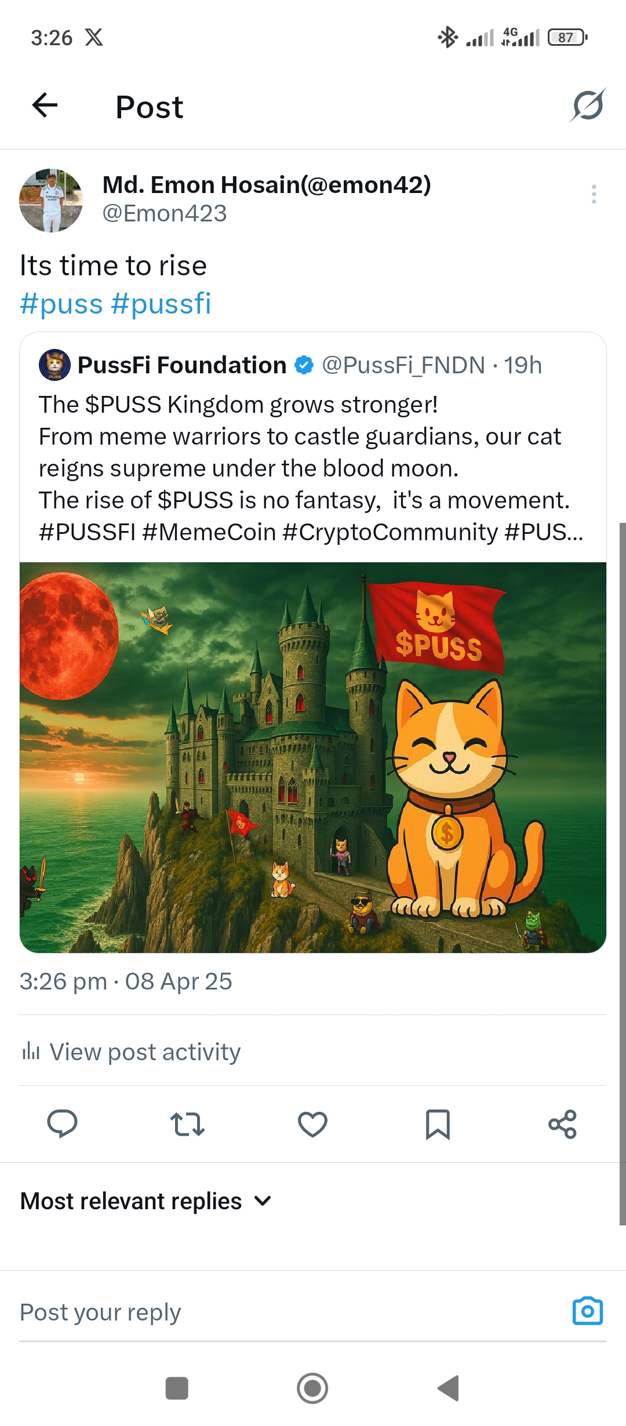The width and height of the screenshot is (626, 1426).
Task: Tap the reply speech bubble icon
Action: (62, 1123)
